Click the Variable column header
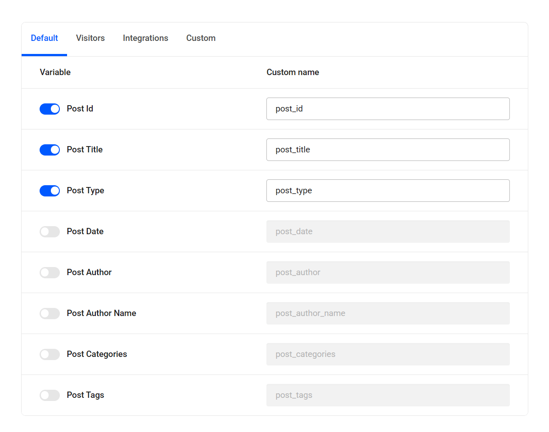Screen dimensions: 549x432 pyautogui.click(x=55, y=72)
